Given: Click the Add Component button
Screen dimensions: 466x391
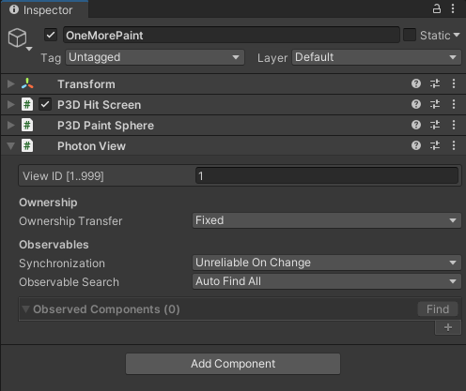Looking at the screenshot, I should [233, 364].
